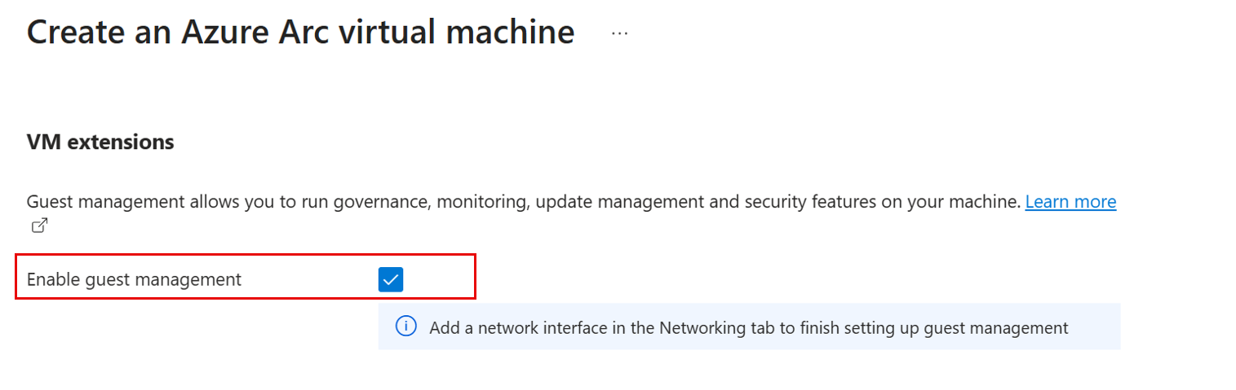
Task: Click the Guest management description paragraph
Action: pos(522,202)
